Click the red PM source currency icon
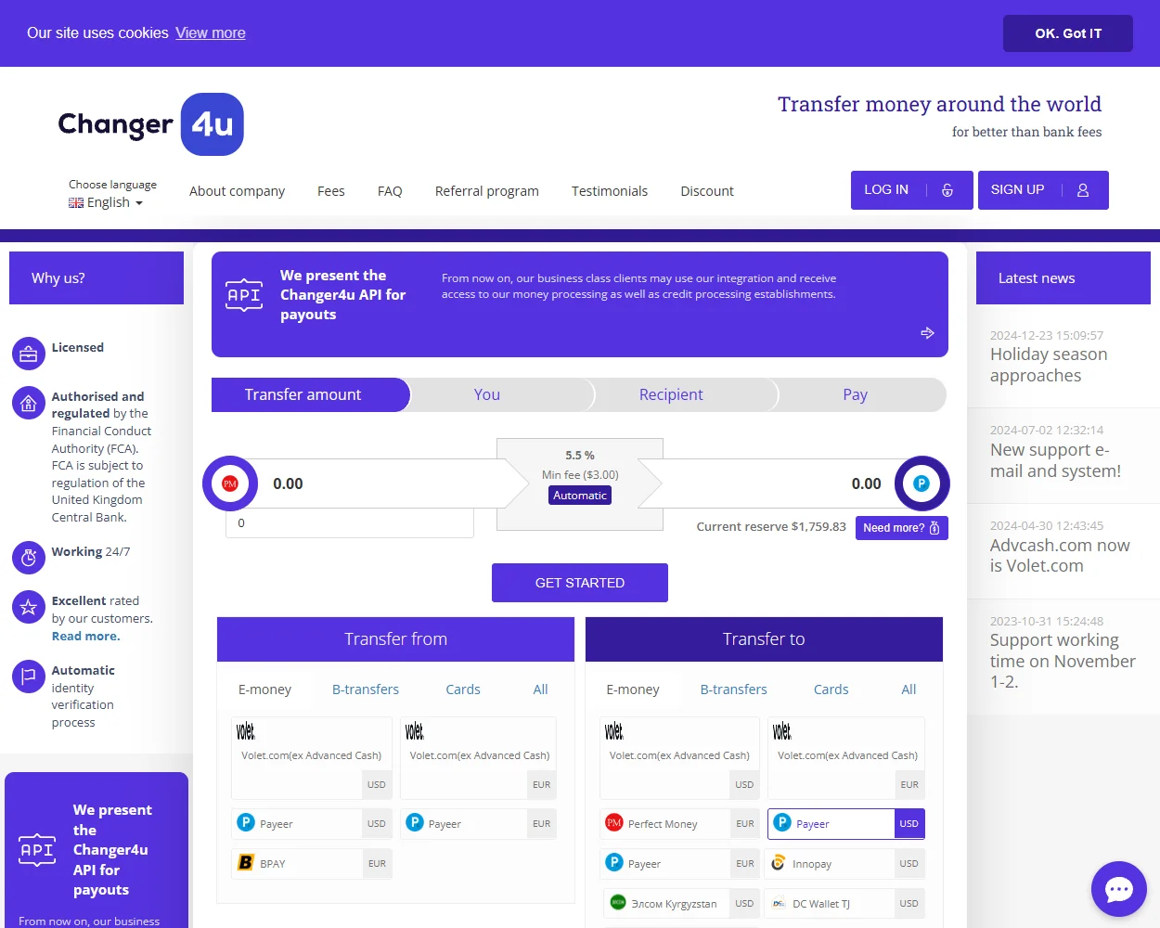This screenshot has width=1160, height=928. coord(230,483)
